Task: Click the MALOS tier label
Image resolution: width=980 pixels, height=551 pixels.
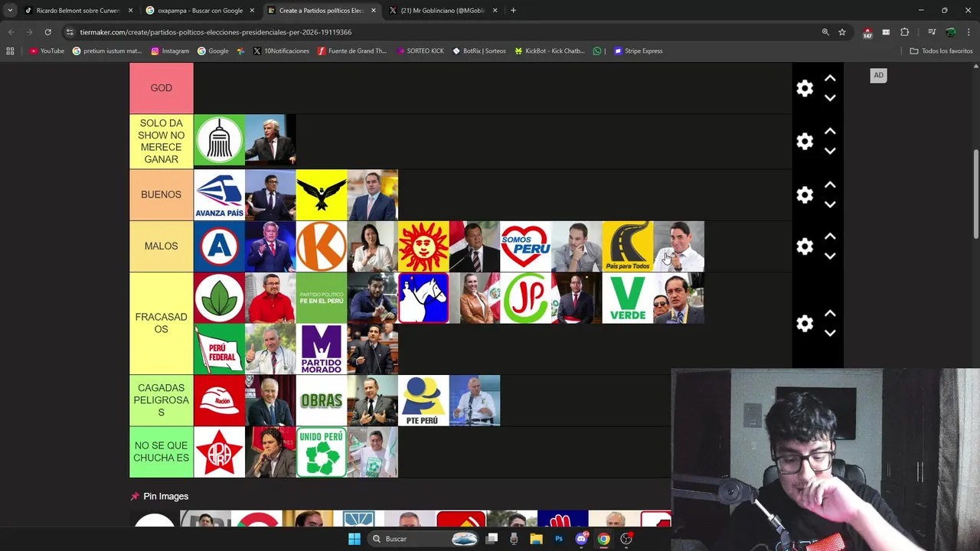Action: coord(161,246)
